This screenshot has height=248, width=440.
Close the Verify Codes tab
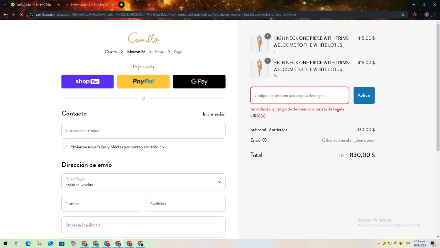[59, 5]
